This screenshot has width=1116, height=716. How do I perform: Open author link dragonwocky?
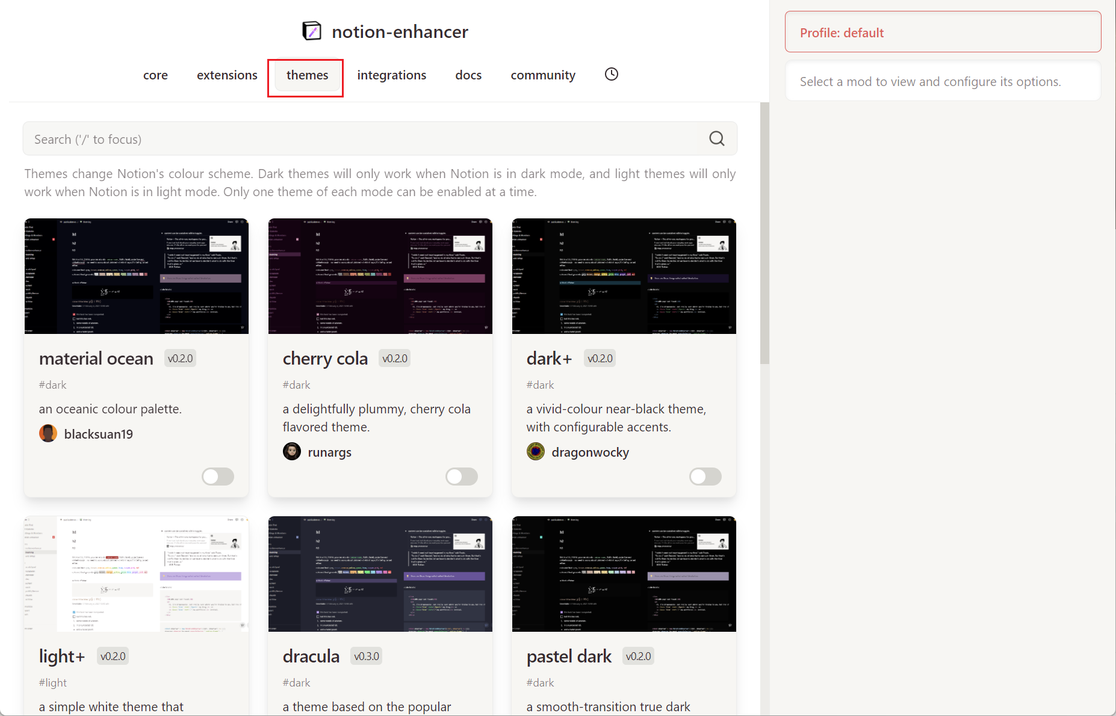[591, 452]
